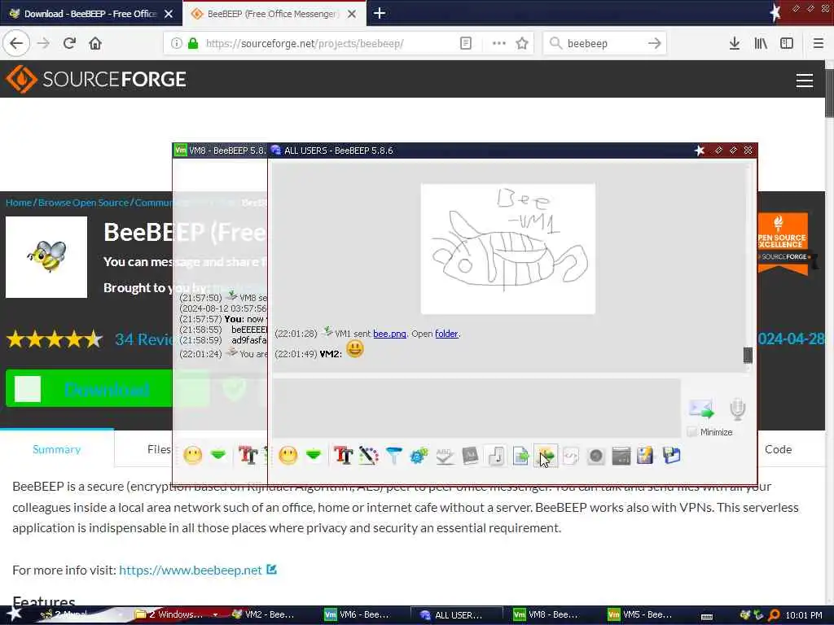Click the orange search icon in system tray
Screen dimensions: 834x625
[x=774, y=615]
